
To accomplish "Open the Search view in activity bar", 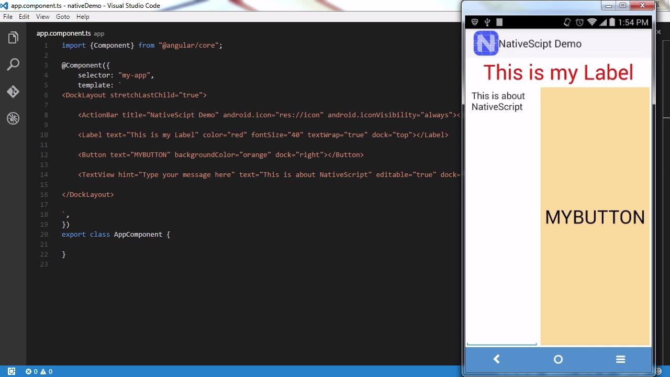I will pos(13,64).
